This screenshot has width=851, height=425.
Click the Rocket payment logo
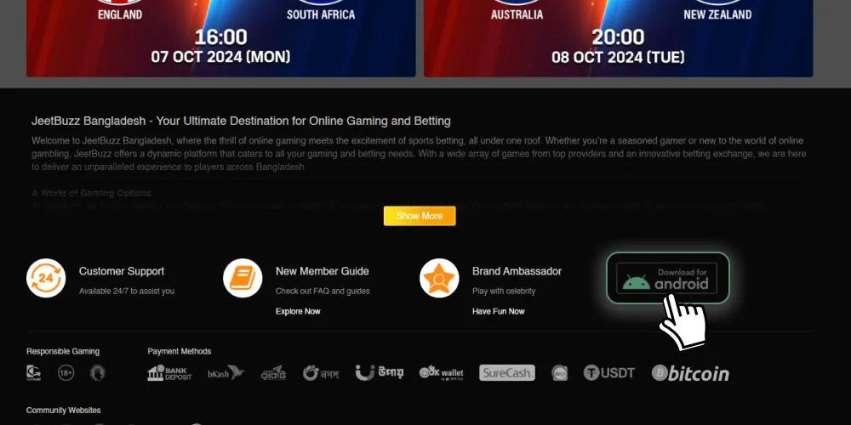(x=273, y=373)
